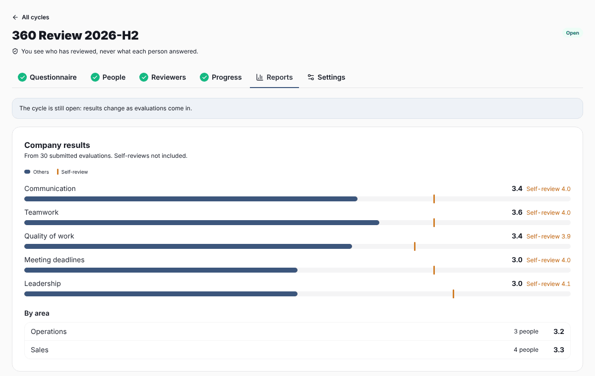Click the shield privacy icon under the title
This screenshot has height=376, width=595.
coord(15,51)
